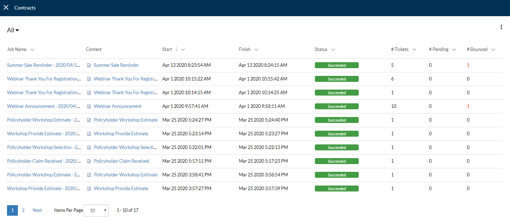Viewport: 510px width, 221px height.
Task: Click the 1 - 10 of 17 count text
Action: tap(127, 210)
